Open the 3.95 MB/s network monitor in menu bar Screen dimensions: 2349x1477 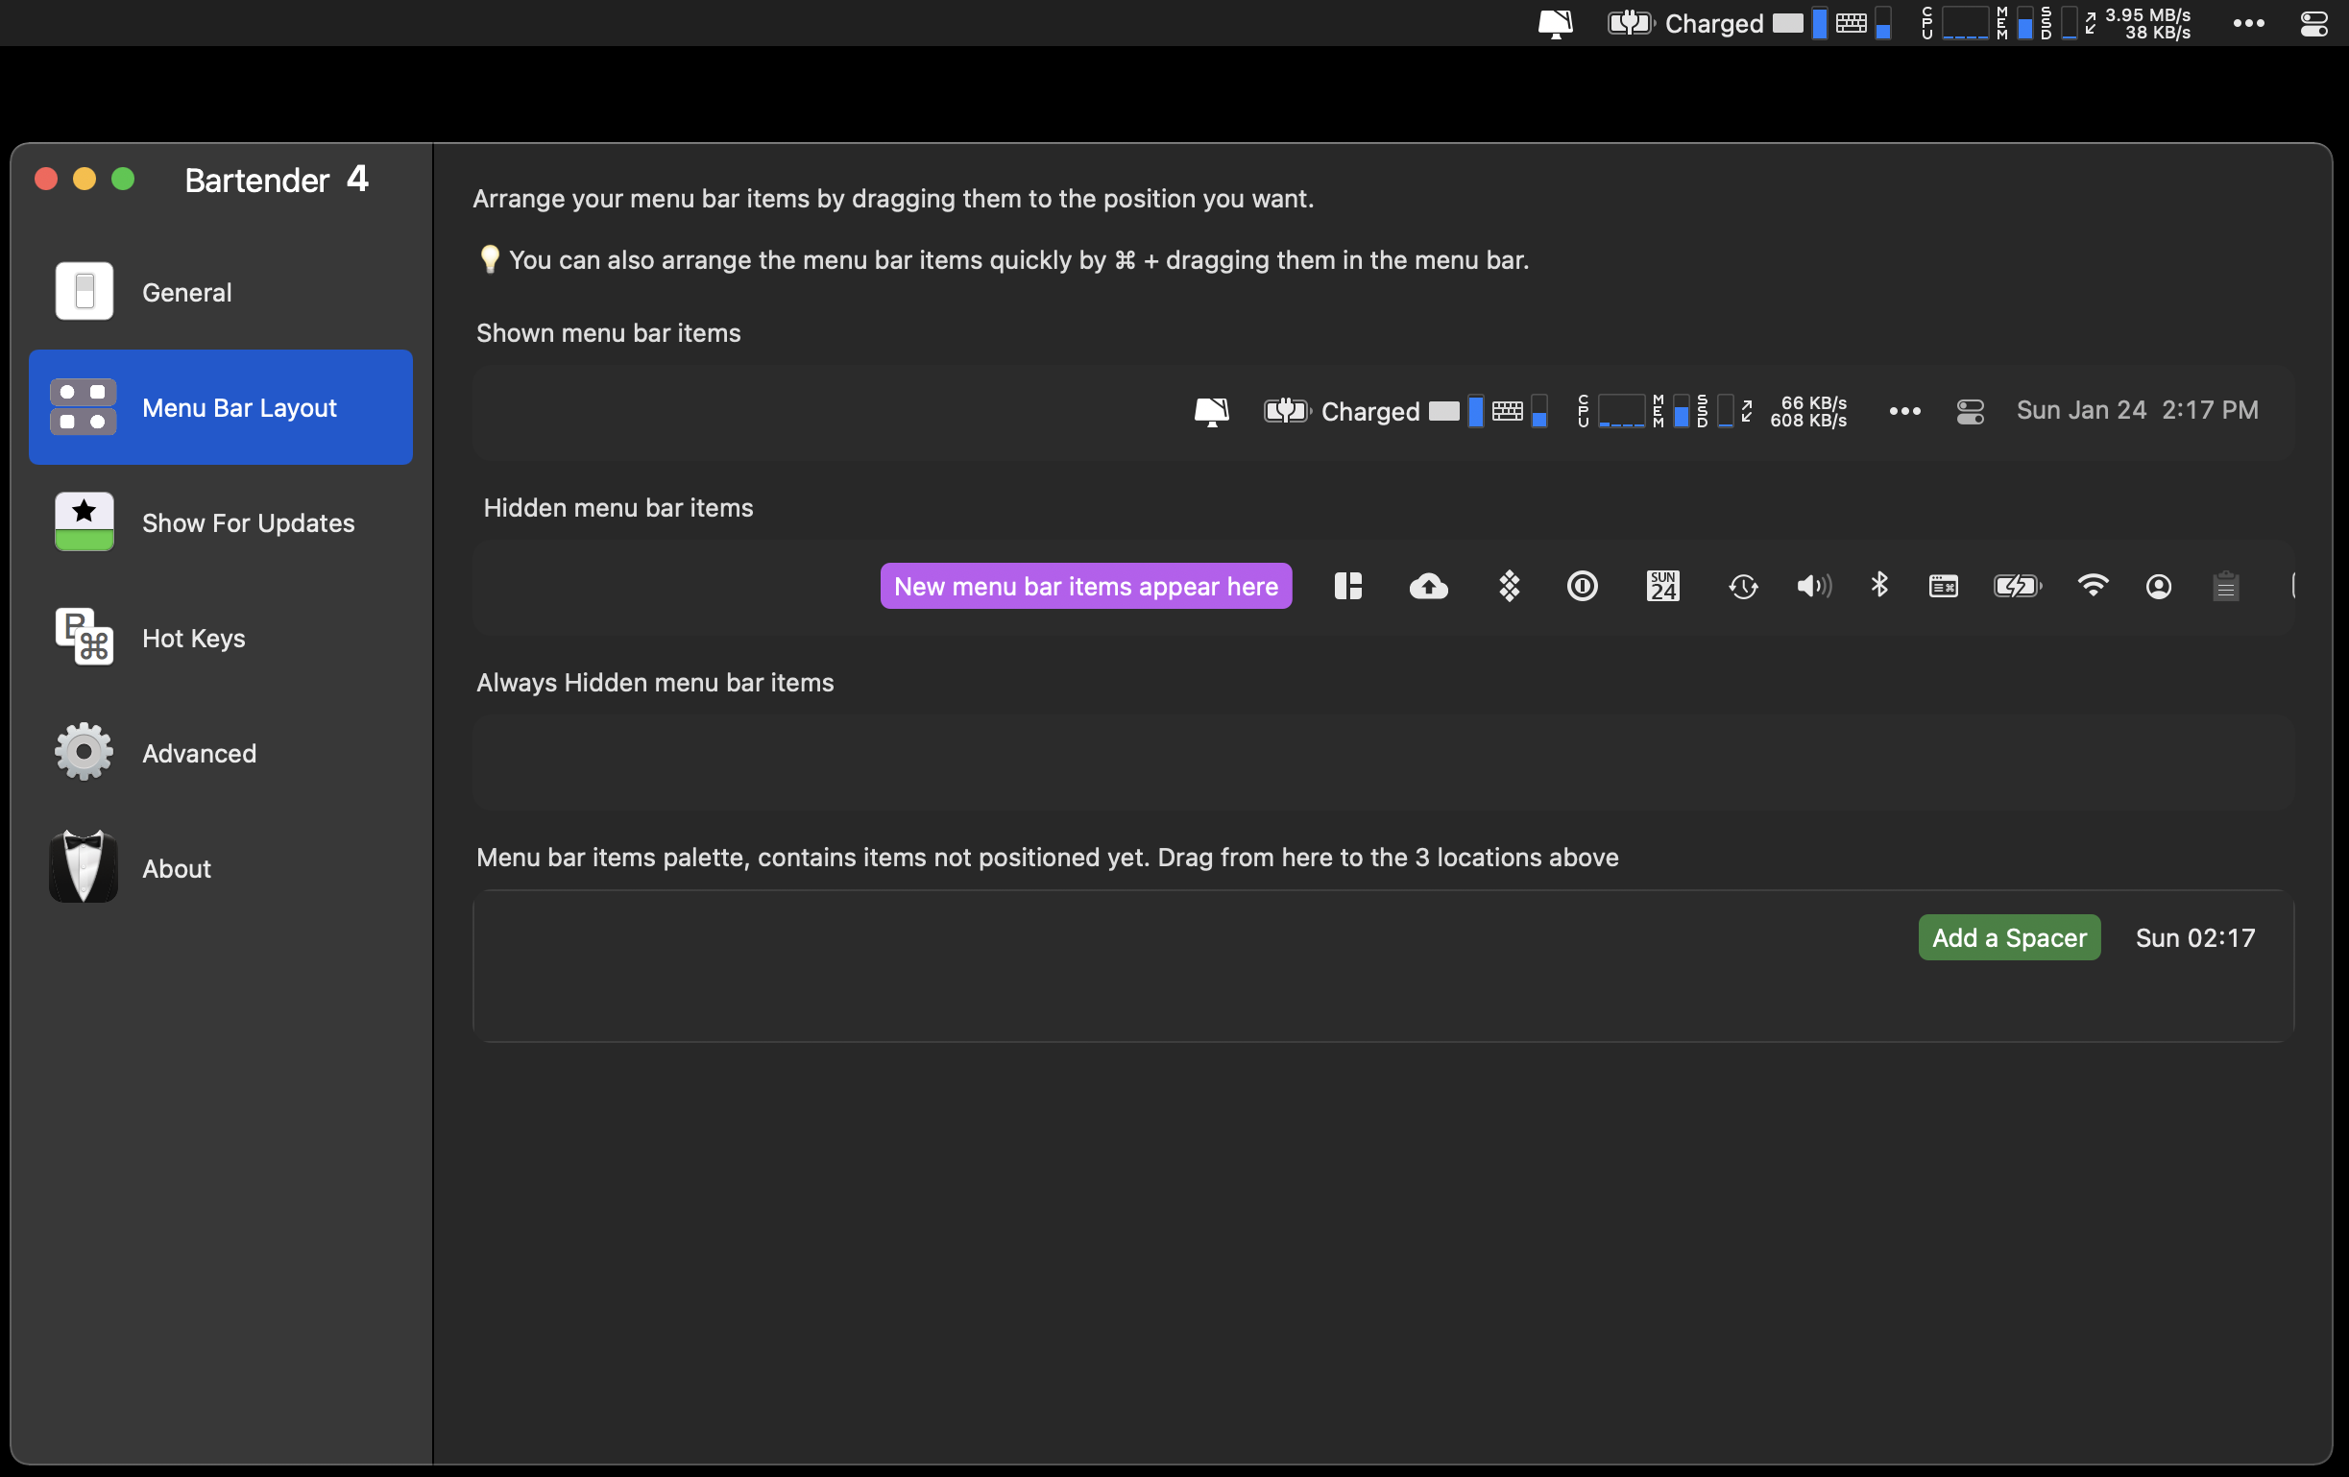[x=2138, y=23]
